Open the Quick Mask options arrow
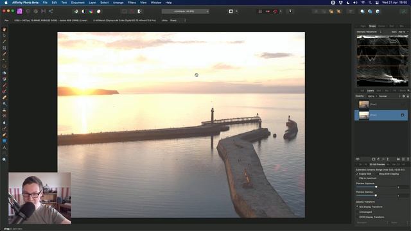 237,12
